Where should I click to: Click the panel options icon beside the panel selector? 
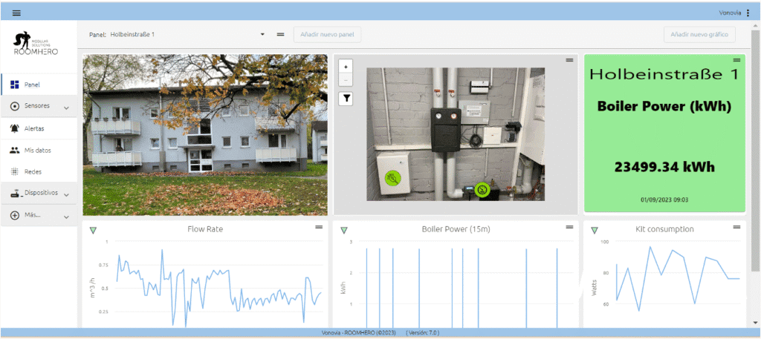click(x=280, y=34)
